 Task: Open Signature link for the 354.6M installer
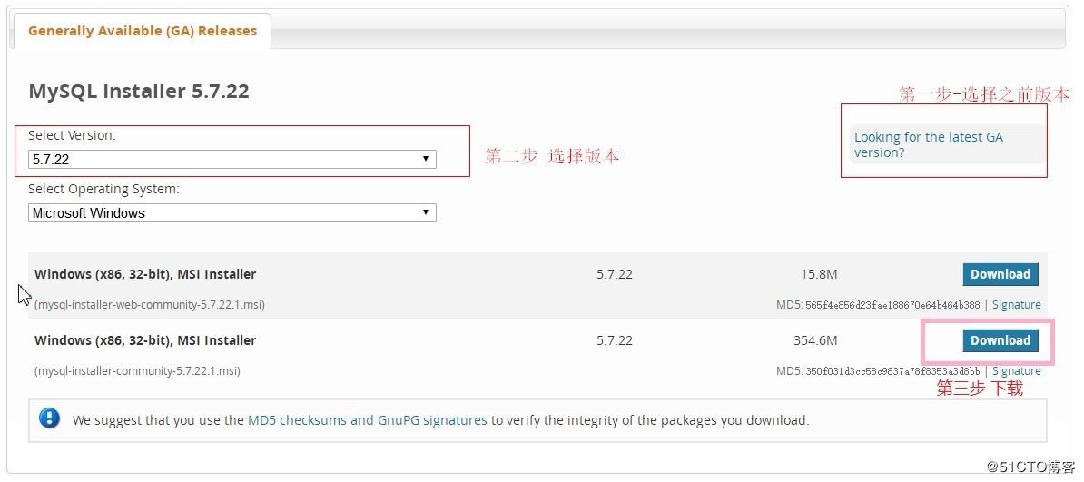[1016, 371]
